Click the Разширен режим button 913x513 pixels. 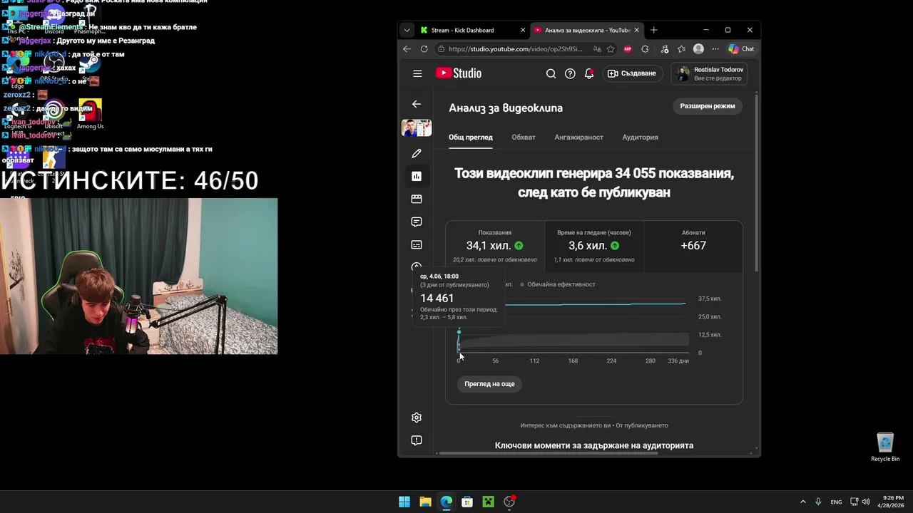click(x=708, y=105)
